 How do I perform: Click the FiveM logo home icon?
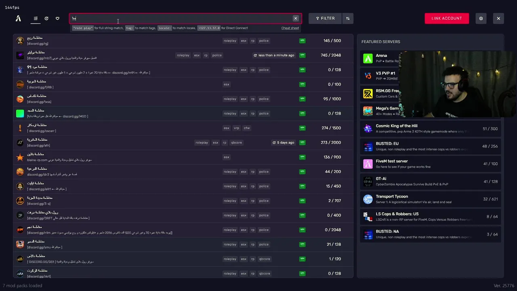18,18
